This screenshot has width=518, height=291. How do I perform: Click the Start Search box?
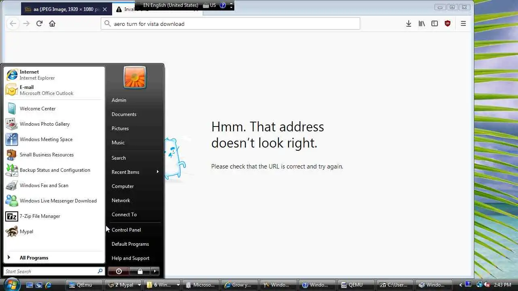50,271
